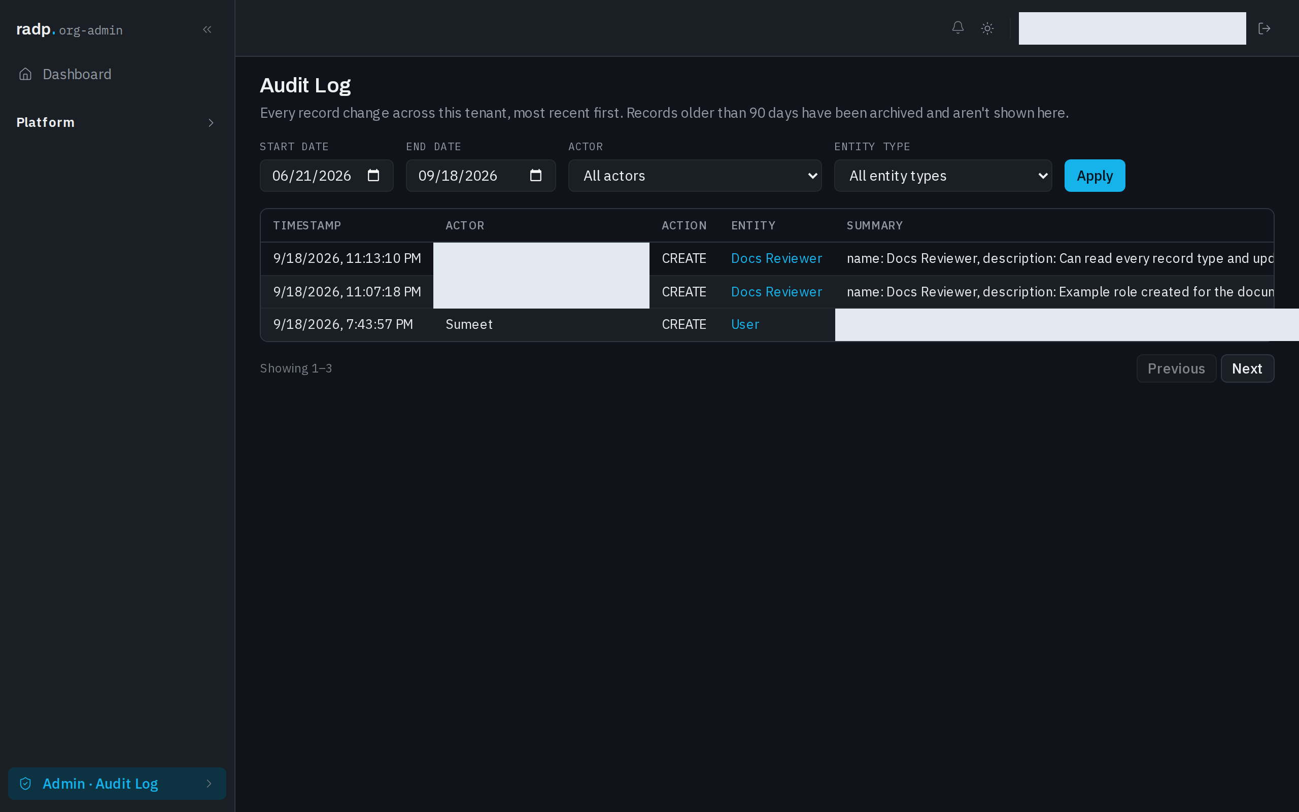The height and width of the screenshot is (812, 1299).
Task: Click the ACTOR column header
Action: (x=465, y=225)
